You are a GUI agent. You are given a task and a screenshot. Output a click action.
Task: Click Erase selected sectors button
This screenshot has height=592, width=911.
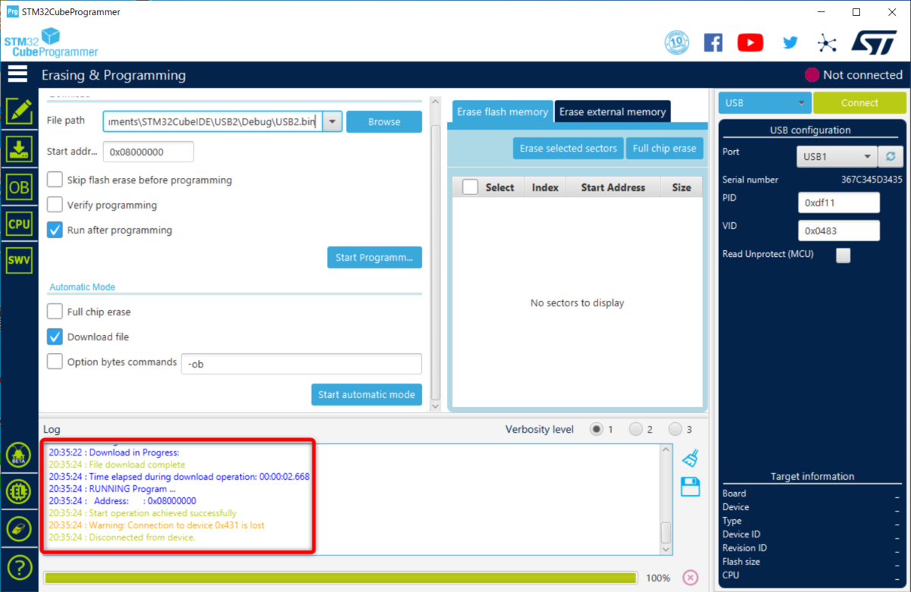pyautogui.click(x=569, y=149)
